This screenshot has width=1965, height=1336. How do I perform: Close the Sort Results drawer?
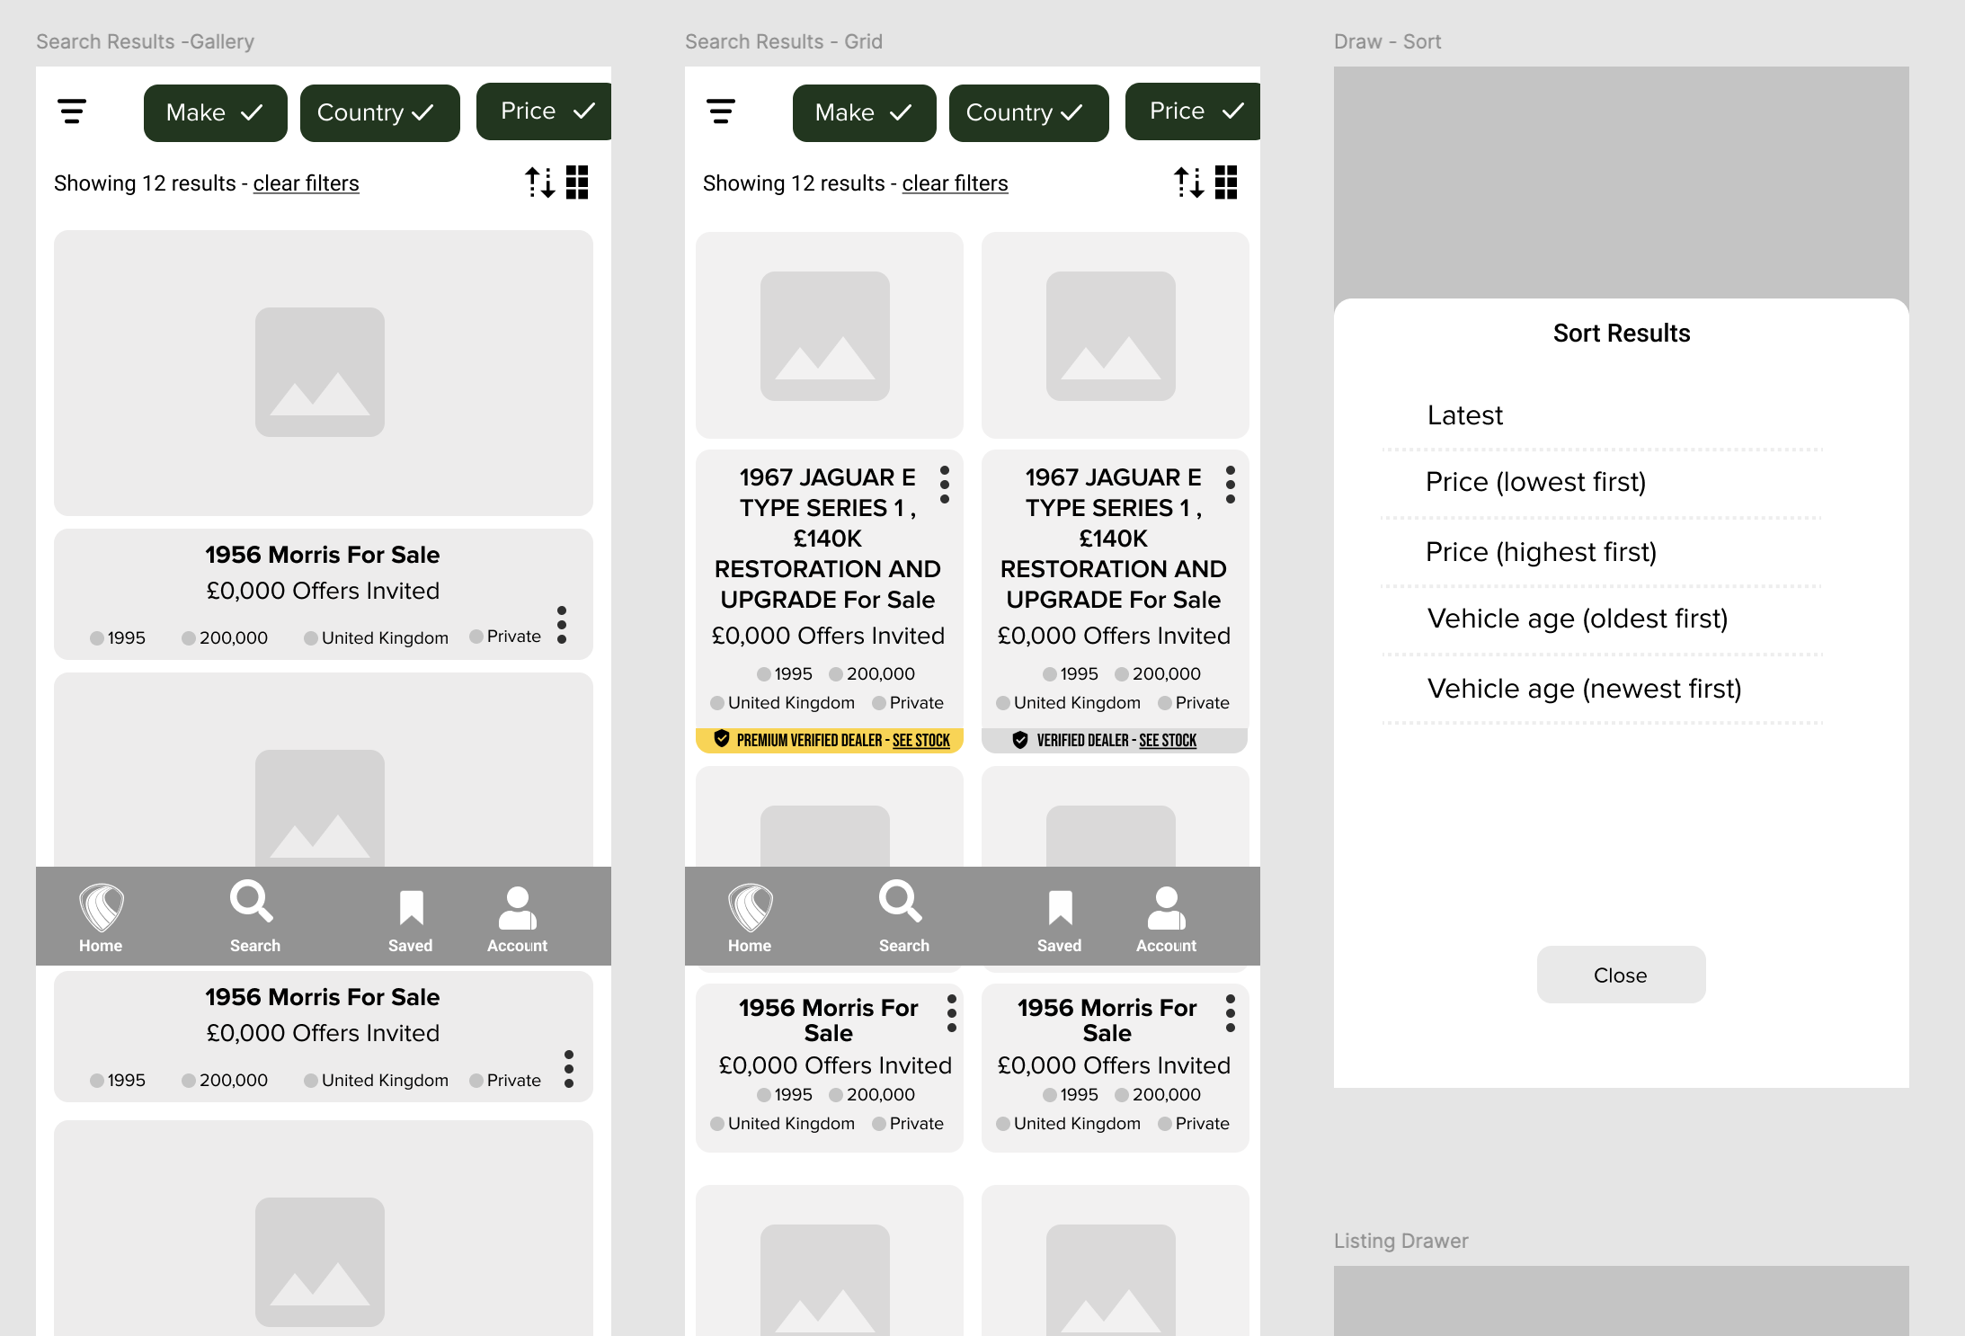click(1621, 975)
